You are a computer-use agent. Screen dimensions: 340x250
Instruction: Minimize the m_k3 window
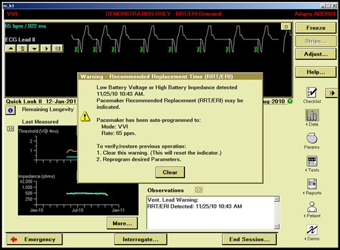[323, 6]
